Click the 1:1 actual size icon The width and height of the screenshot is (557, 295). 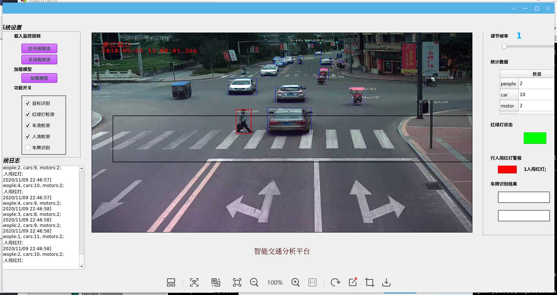[x=312, y=282]
